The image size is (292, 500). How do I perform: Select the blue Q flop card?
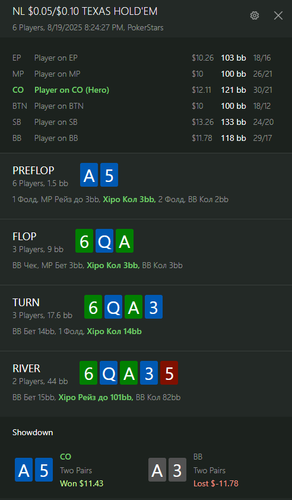click(x=104, y=241)
